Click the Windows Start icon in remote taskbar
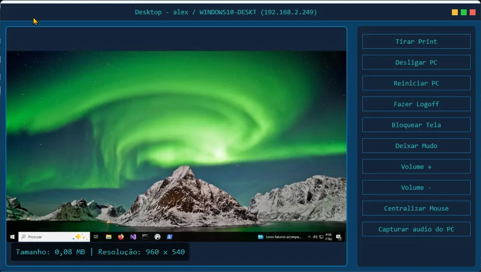Image resolution: width=481 pixels, height=272 pixels. click(12, 237)
